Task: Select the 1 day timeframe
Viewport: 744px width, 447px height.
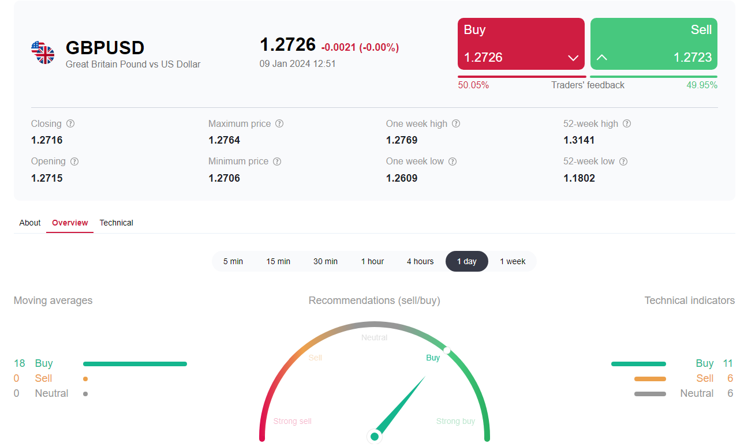Action: (x=467, y=261)
